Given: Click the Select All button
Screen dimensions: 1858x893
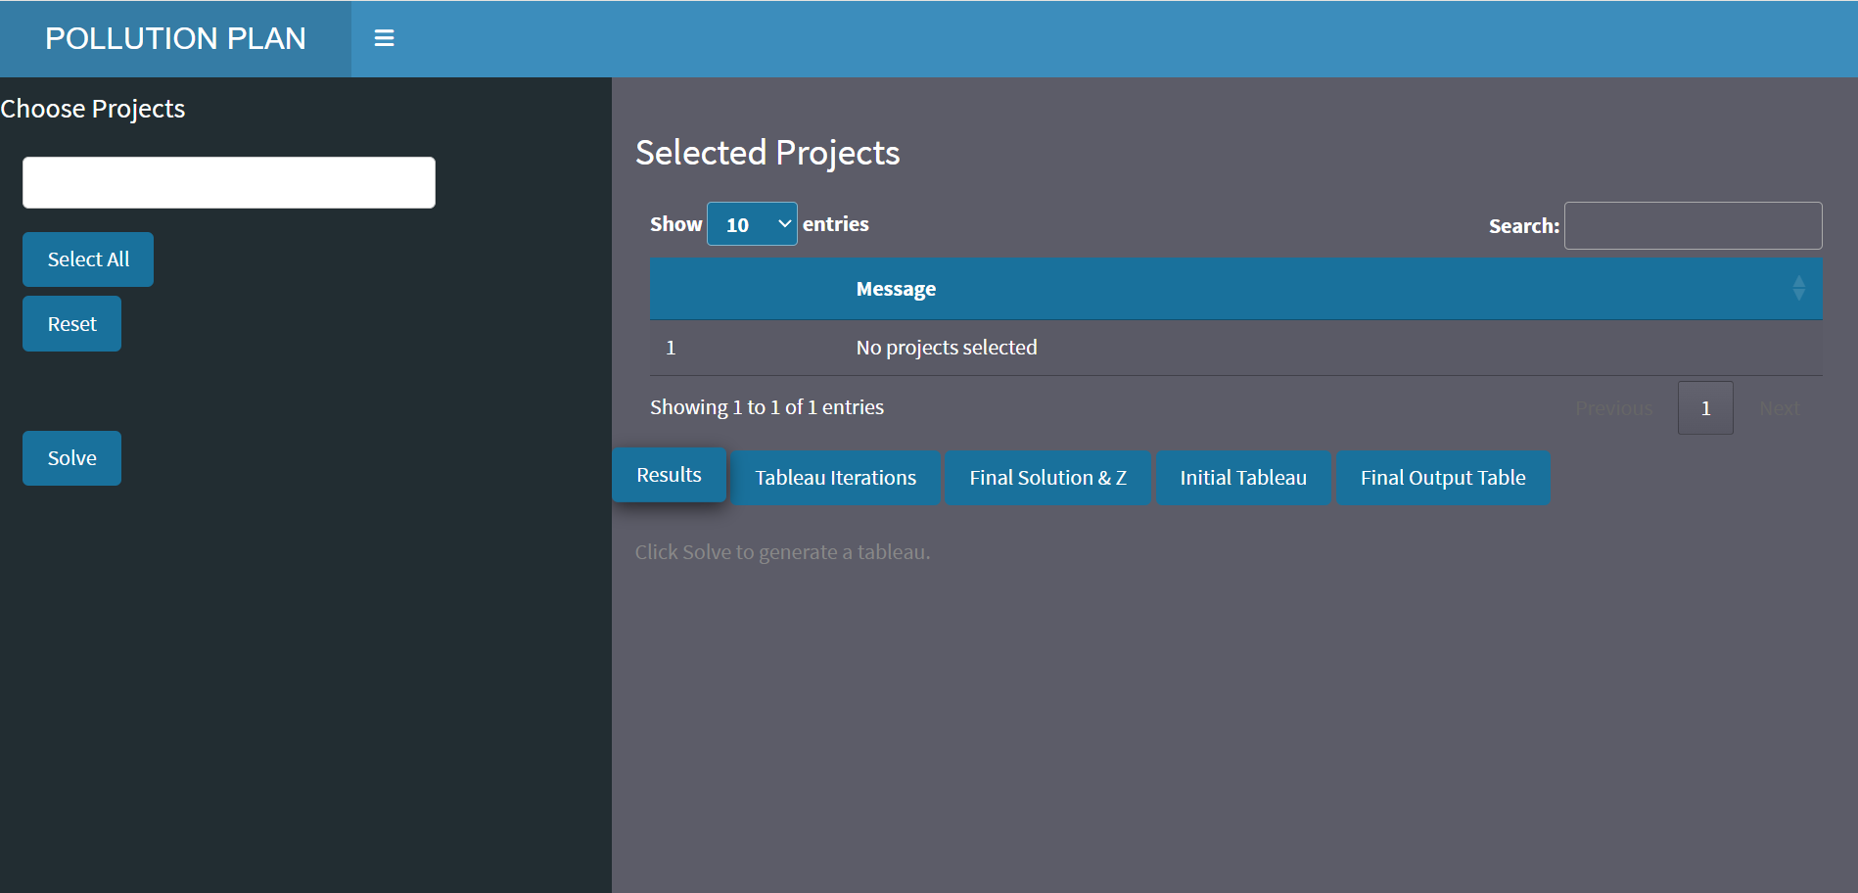Looking at the screenshot, I should (87, 258).
